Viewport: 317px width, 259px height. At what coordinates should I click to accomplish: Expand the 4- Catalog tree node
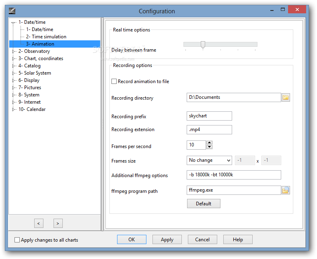[13, 66]
